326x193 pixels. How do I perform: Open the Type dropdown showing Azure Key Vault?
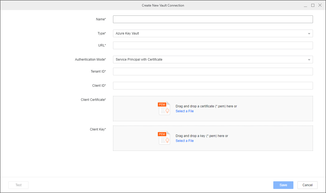coord(213,33)
